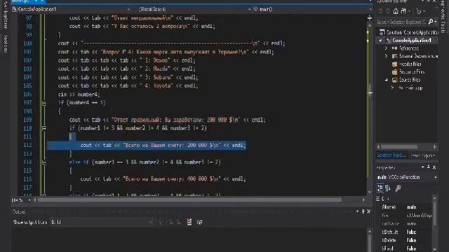Image resolution: width=449 pixels, height=252 pixels.
Task: Expand the References node arrow
Action: click(x=386, y=48)
